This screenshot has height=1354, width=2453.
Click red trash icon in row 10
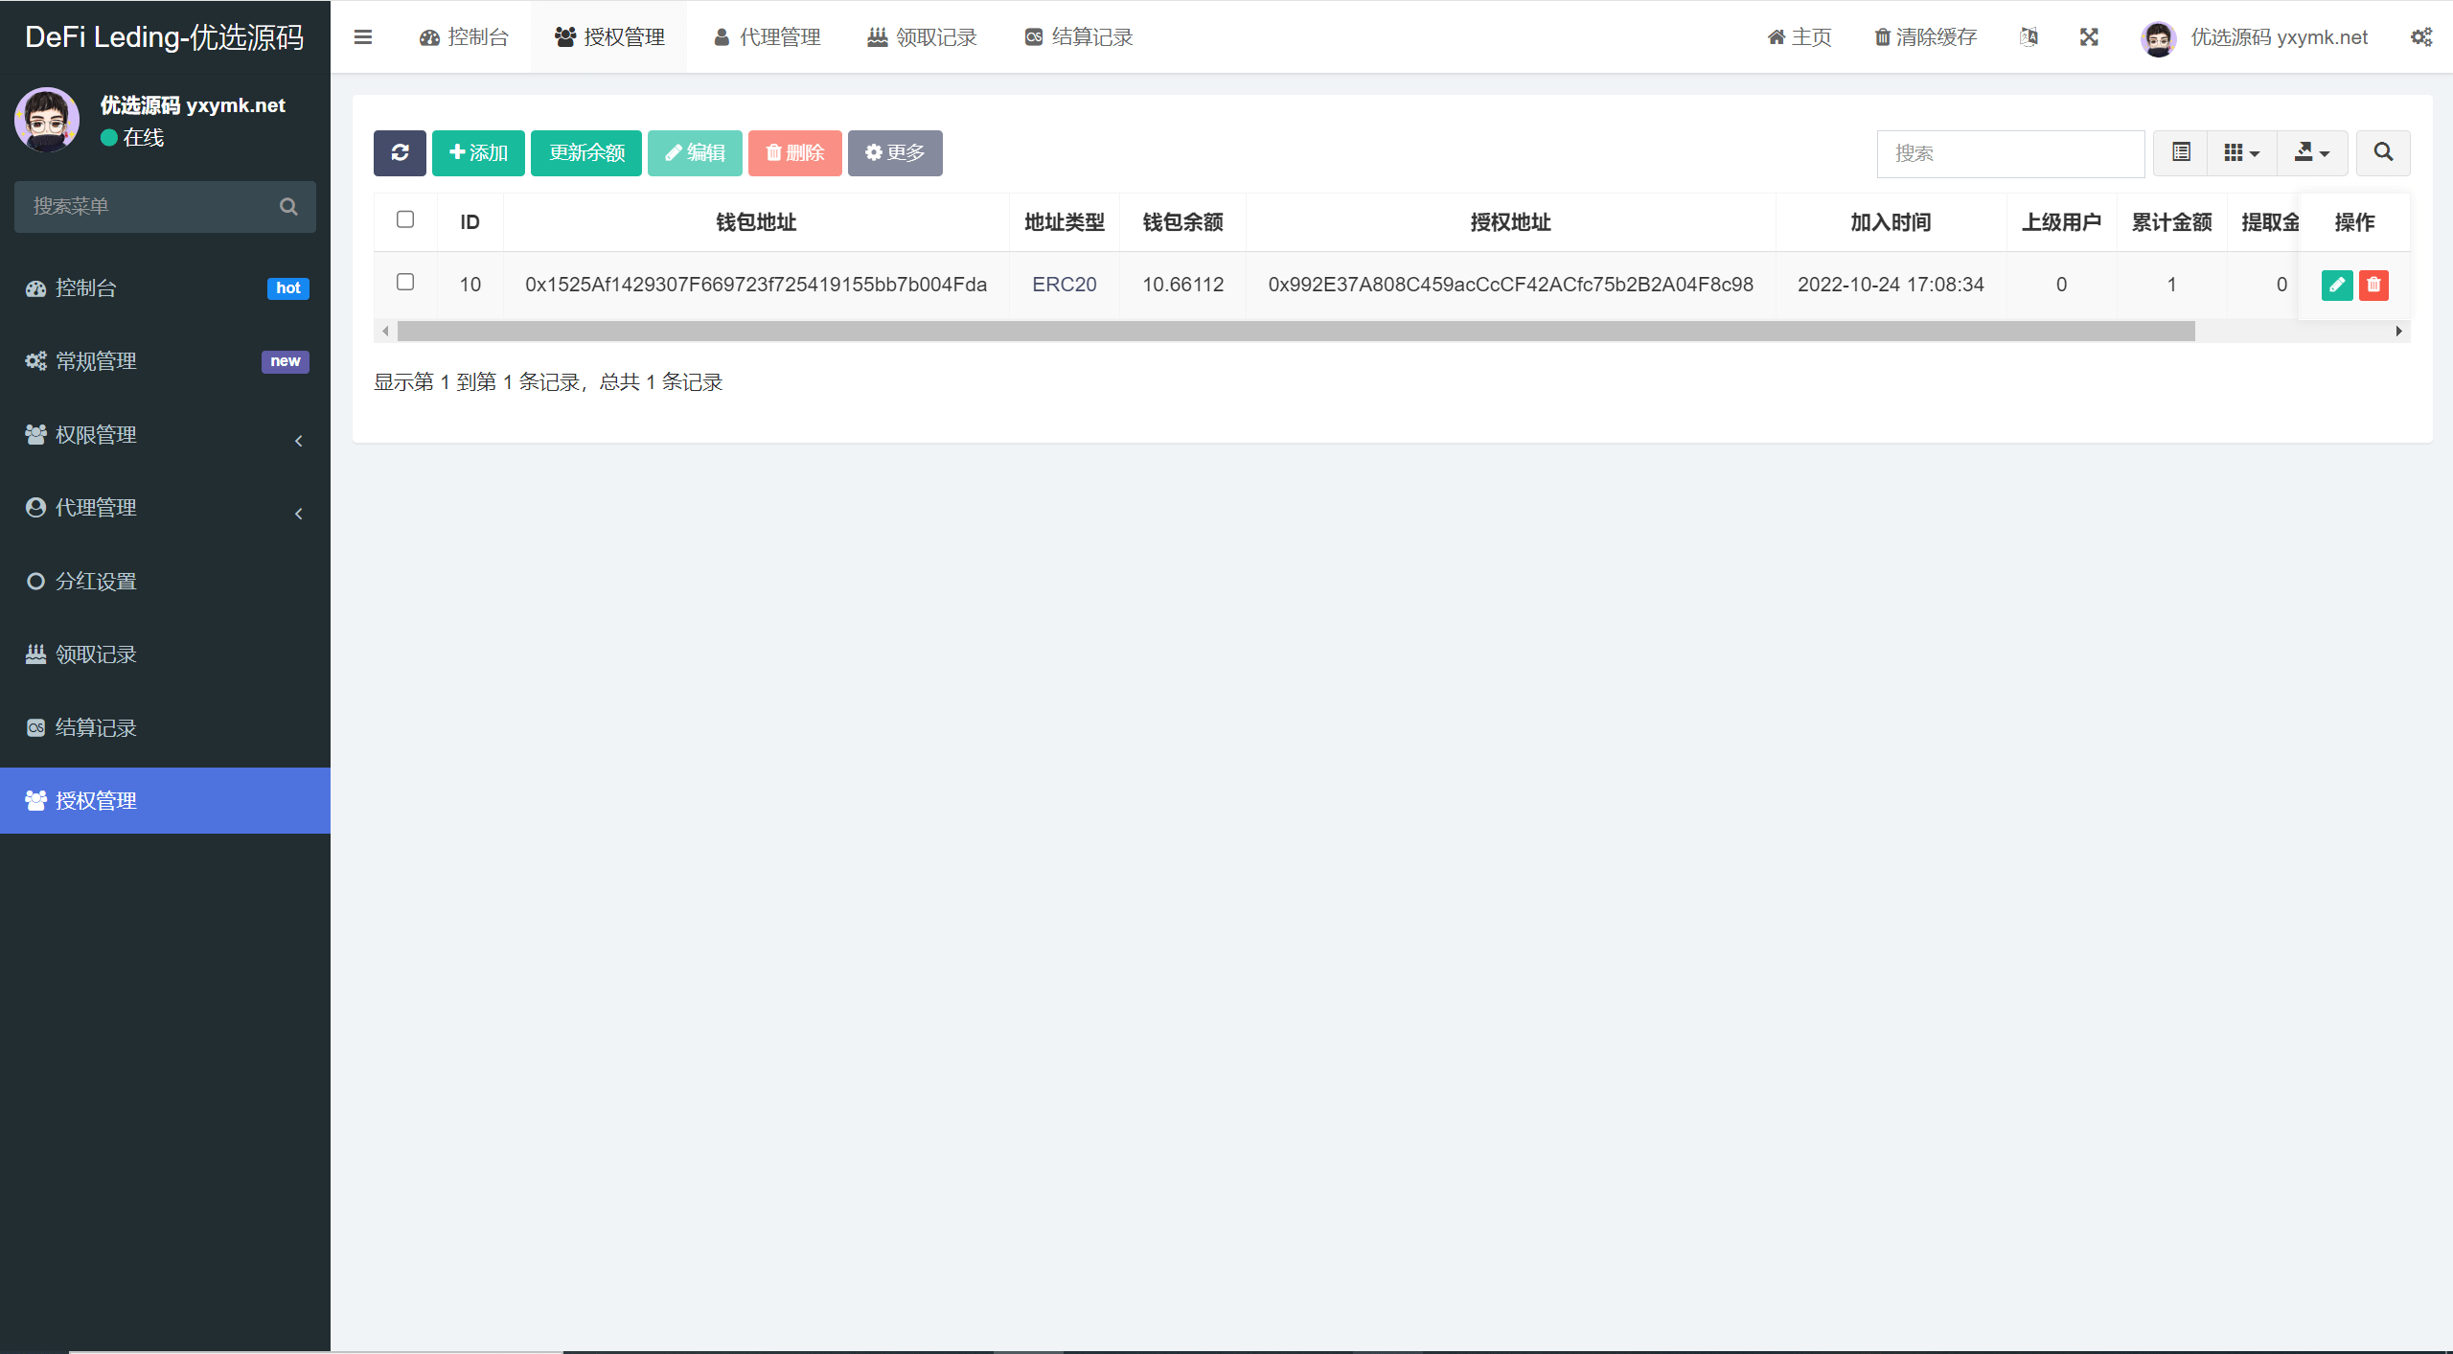[2373, 285]
